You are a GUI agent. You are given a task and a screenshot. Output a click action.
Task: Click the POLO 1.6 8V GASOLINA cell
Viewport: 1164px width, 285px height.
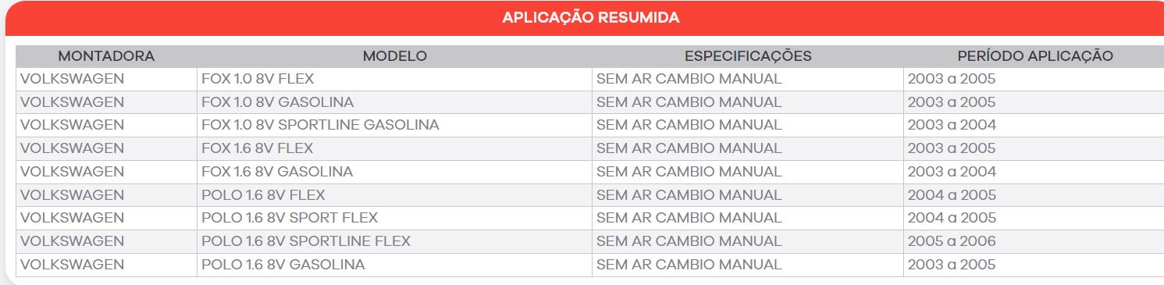394,265
